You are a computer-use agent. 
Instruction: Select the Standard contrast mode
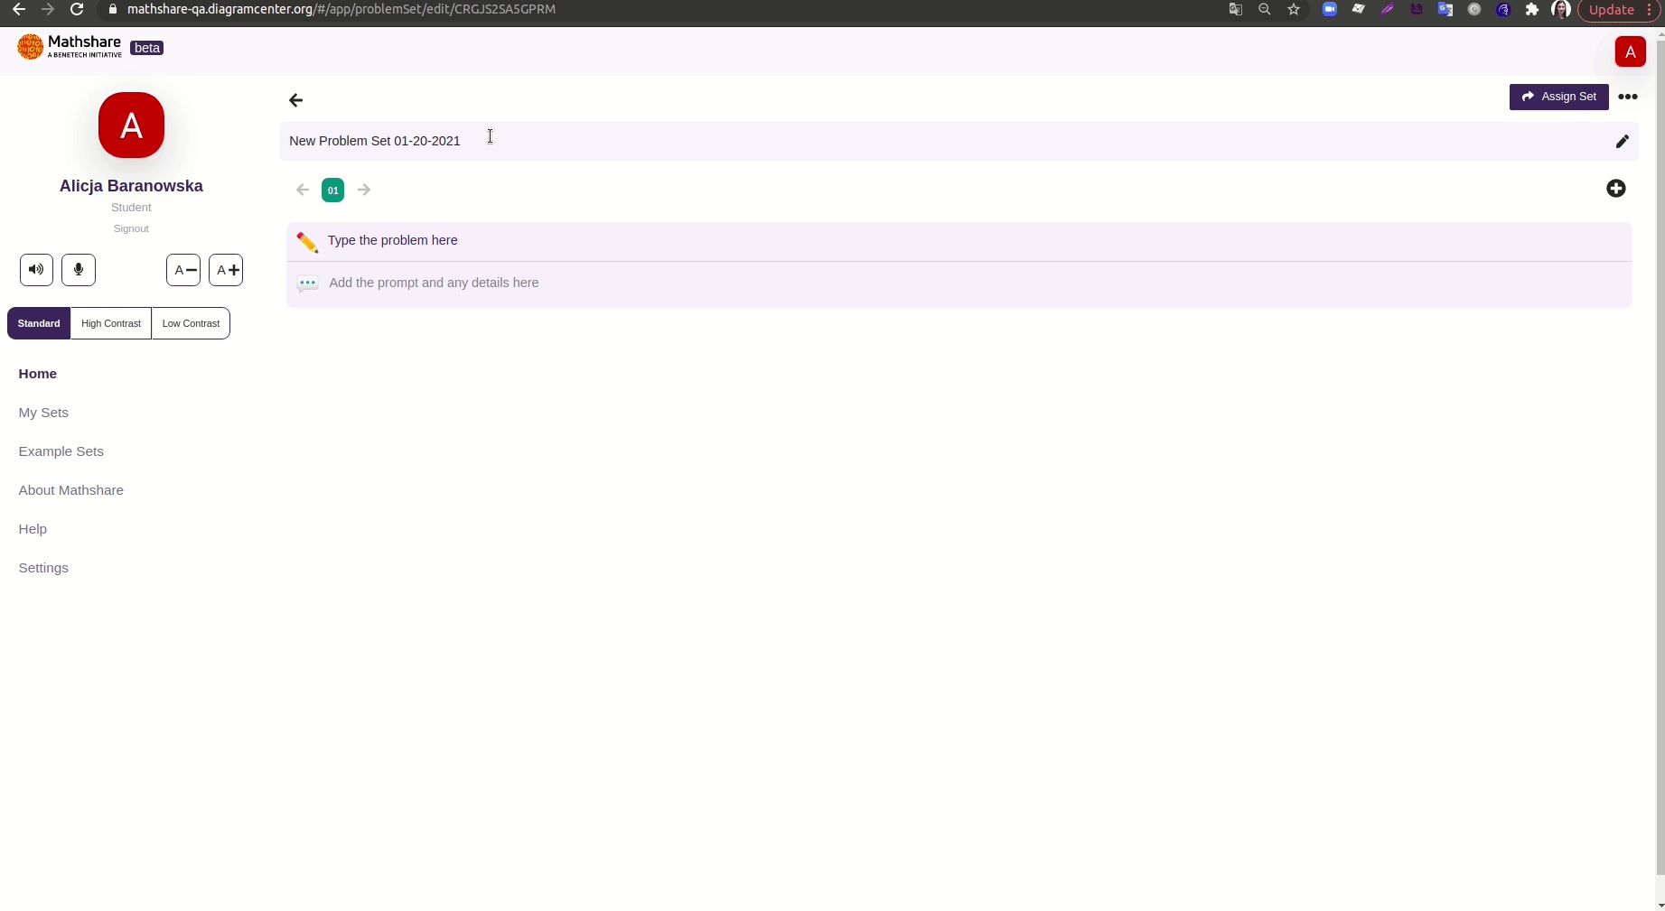pos(39,323)
